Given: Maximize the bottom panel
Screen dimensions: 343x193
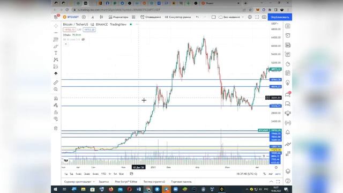Looking at the screenshot, I should click(278, 182).
